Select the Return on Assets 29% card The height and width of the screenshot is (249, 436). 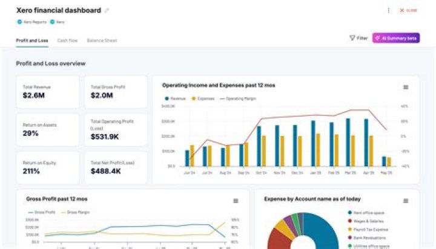(48, 130)
